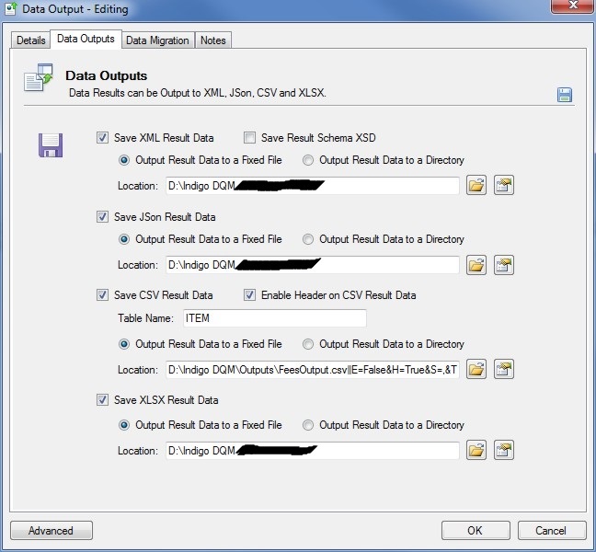
Task: Open the folder browse icon for JSon location
Action: tap(476, 265)
